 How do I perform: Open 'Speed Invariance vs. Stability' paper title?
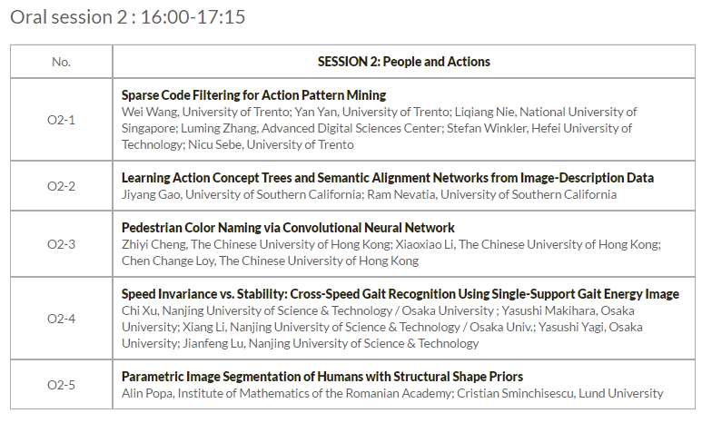(x=400, y=294)
